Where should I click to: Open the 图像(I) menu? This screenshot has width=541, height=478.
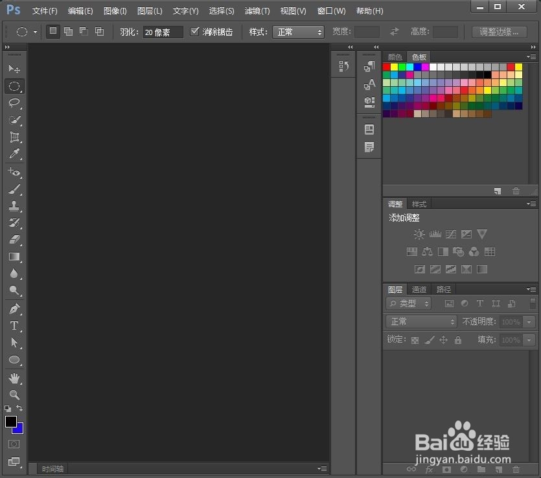coord(115,11)
